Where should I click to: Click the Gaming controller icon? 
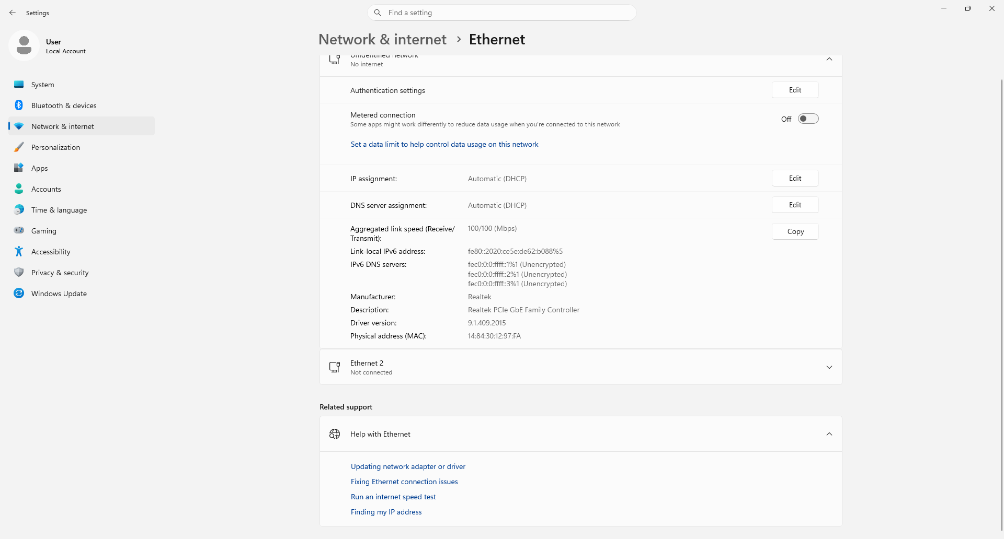19,230
